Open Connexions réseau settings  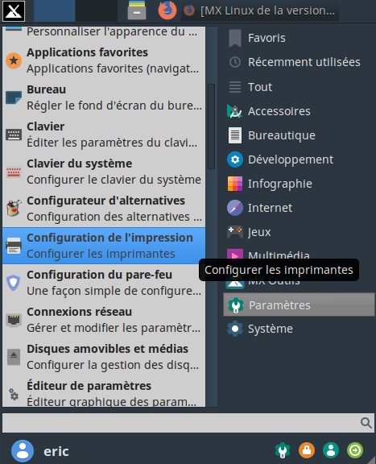(104, 320)
